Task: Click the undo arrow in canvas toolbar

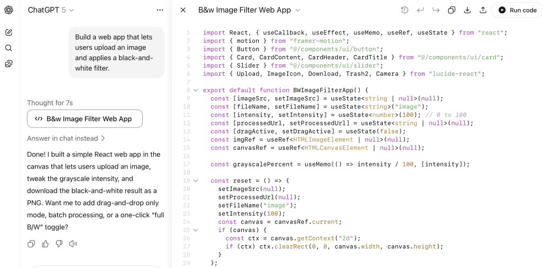Action: point(421,11)
